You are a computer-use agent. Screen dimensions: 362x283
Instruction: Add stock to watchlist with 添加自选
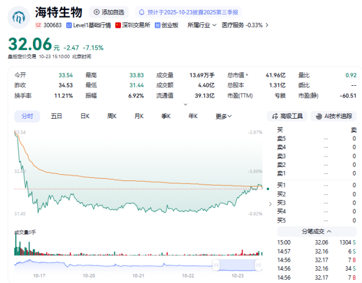pos(108,12)
